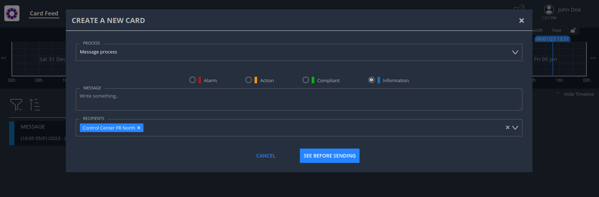Viewport: 599px width, 197px height.
Task: Clear all recipients with X icon
Action: 507,127
